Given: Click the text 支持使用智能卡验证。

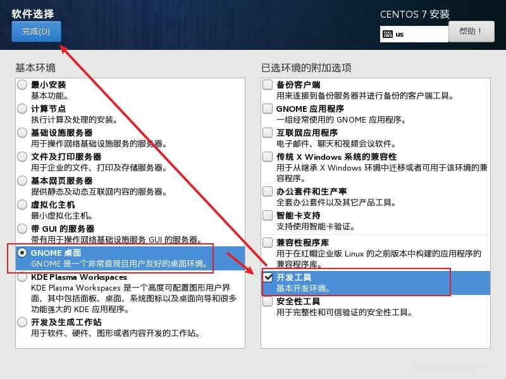Looking at the screenshot, I should 316,226.
